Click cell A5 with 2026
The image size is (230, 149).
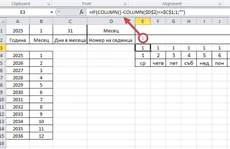pos(18,63)
